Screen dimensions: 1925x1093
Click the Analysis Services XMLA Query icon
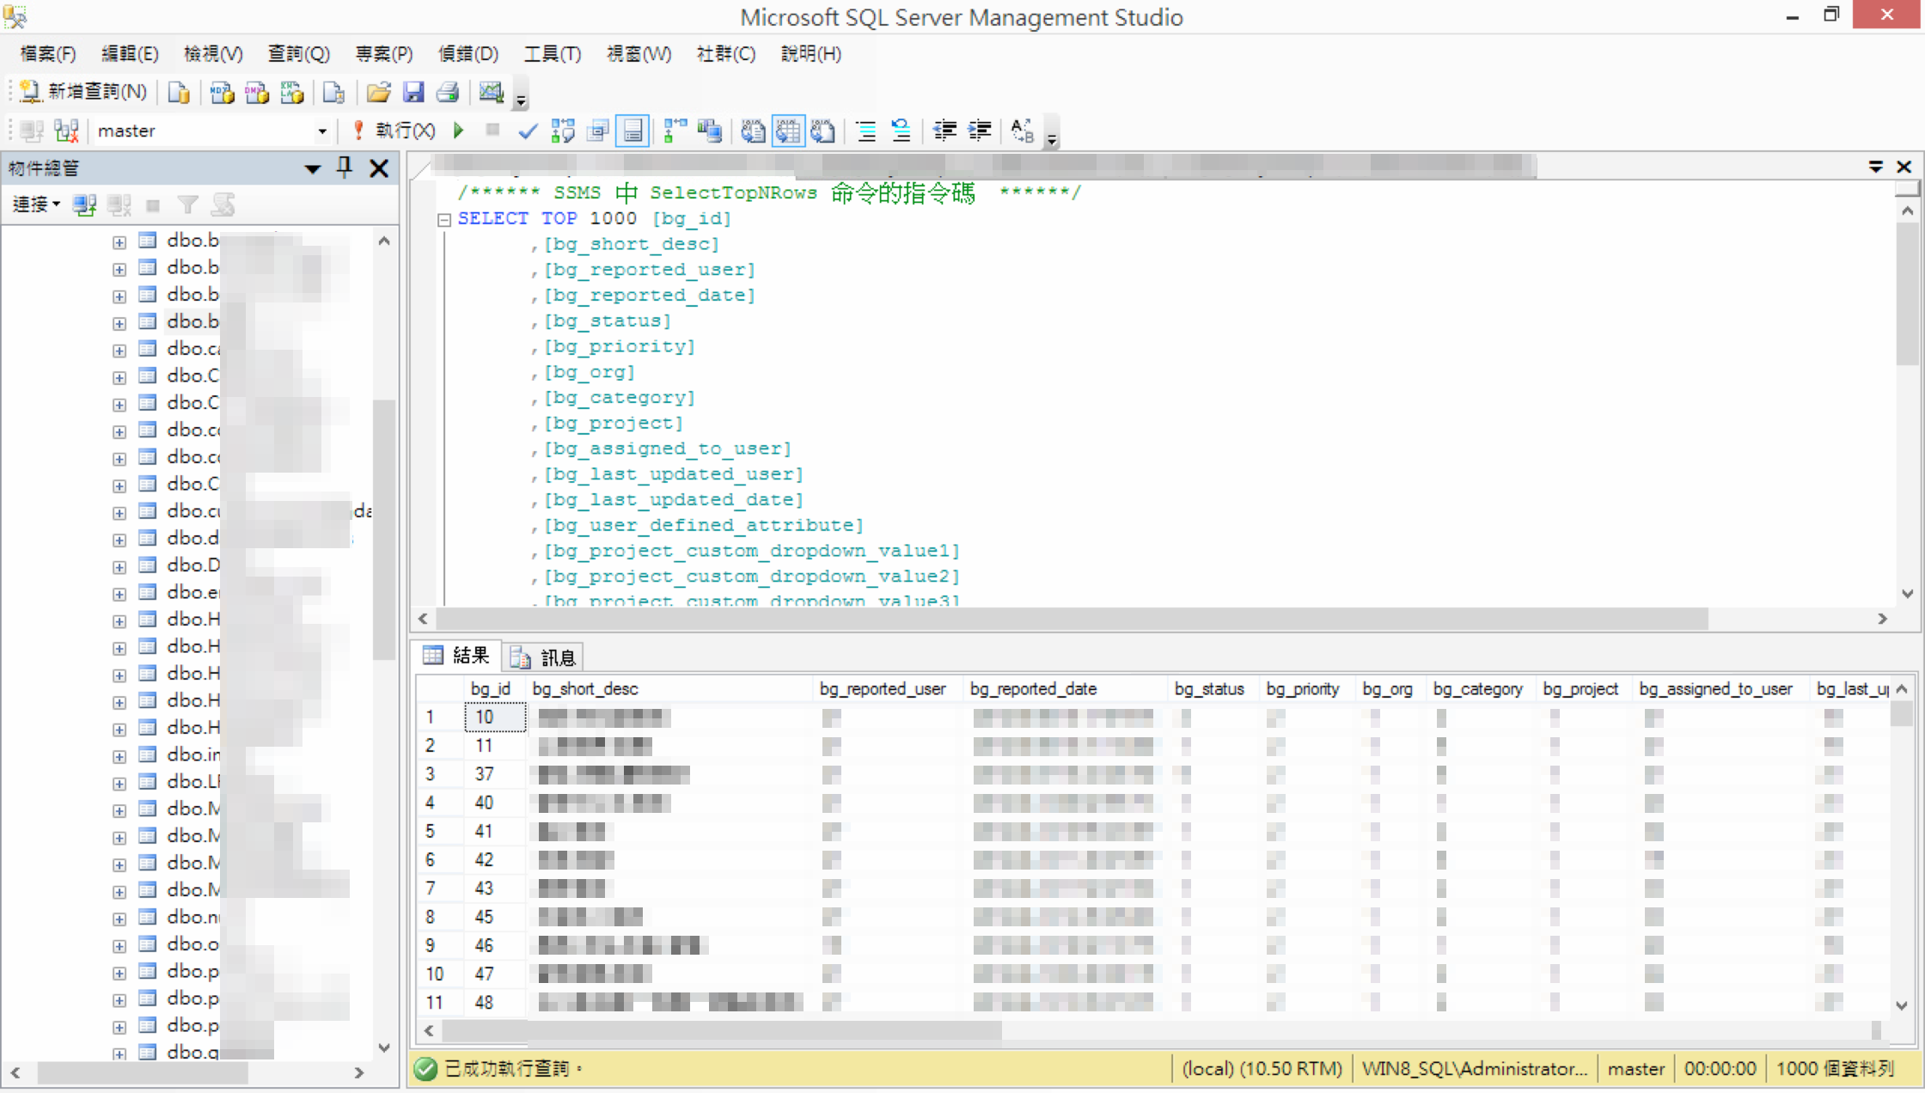(291, 92)
